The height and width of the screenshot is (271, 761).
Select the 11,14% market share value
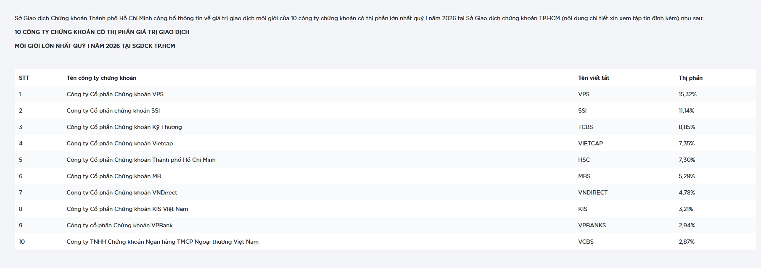point(686,111)
